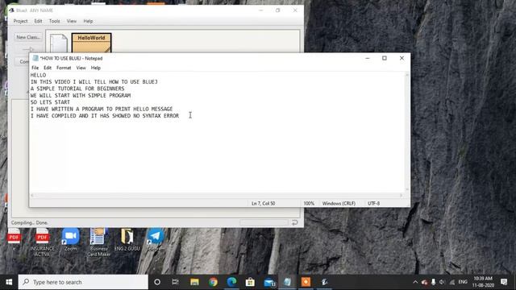The image size is (516, 290).
Task: Minimize the Notepad window
Action: [x=368, y=58]
